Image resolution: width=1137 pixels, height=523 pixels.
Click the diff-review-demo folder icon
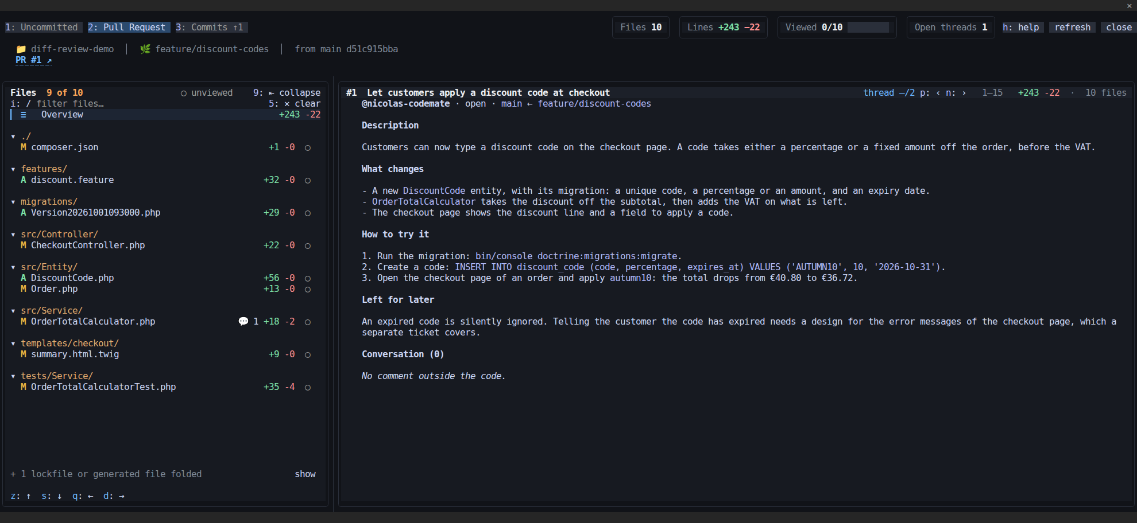coord(21,49)
